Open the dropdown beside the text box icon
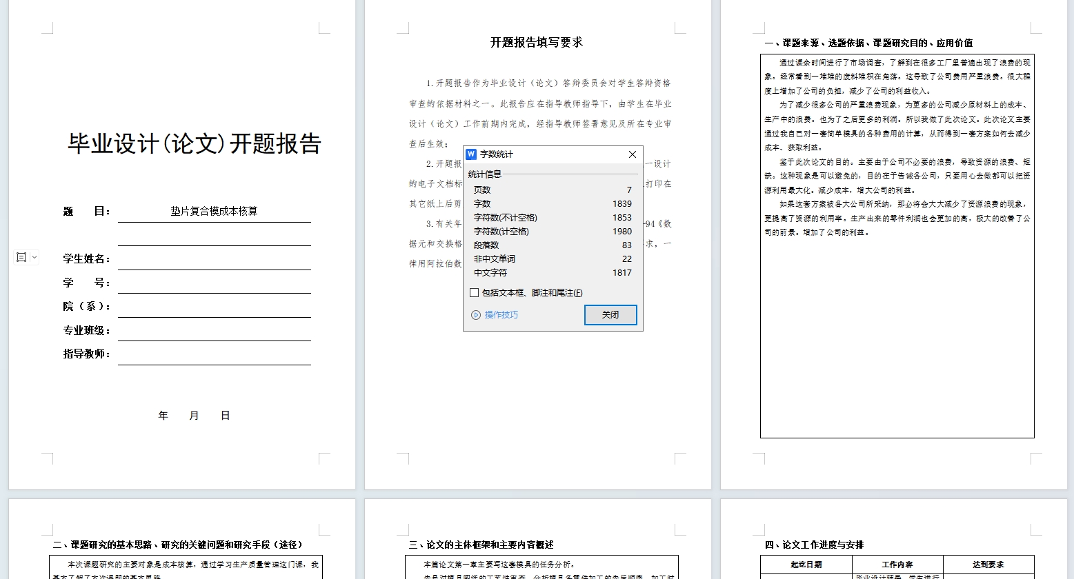This screenshot has height=579, width=1074. tap(32, 256)
